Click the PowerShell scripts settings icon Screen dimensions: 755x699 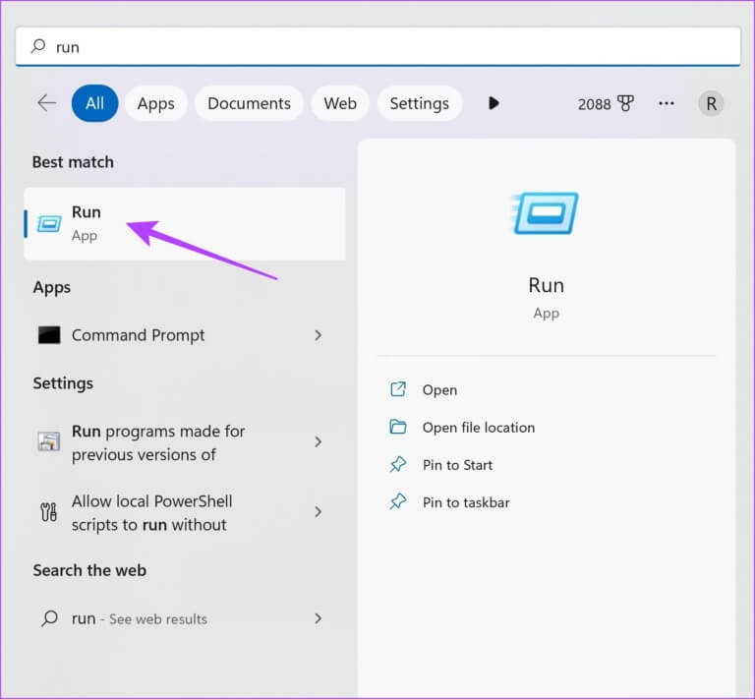tap(49, 512)
